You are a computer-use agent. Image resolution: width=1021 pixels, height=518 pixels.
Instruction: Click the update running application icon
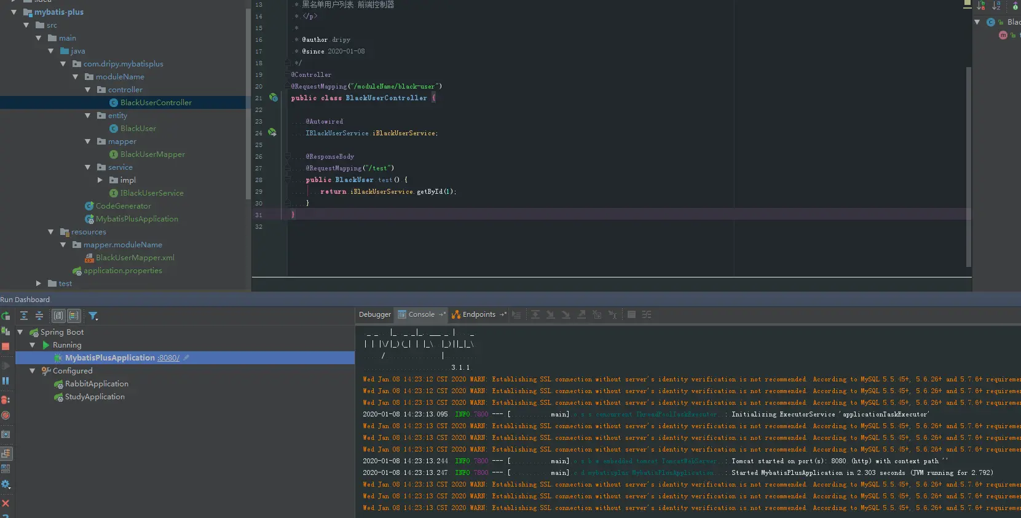[6, 331]
